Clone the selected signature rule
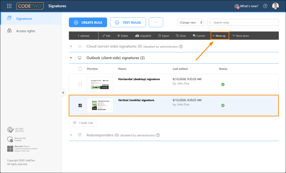This screenshot has width=286, height=173. point(181,36)
